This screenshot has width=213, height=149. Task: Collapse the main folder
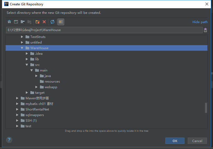click(x=31, y=70)
